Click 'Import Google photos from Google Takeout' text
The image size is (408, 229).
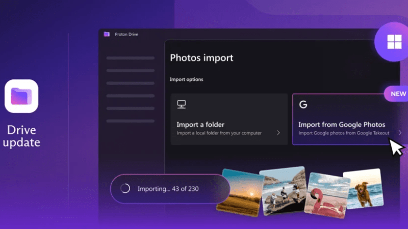(344, 133)
